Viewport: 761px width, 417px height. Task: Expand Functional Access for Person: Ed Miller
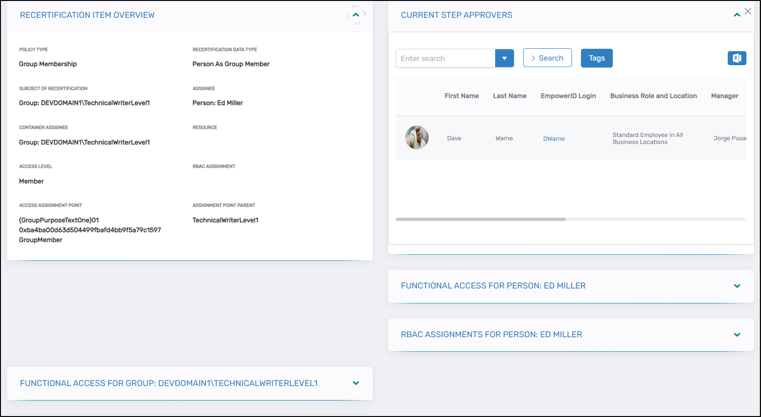(737, 286)
